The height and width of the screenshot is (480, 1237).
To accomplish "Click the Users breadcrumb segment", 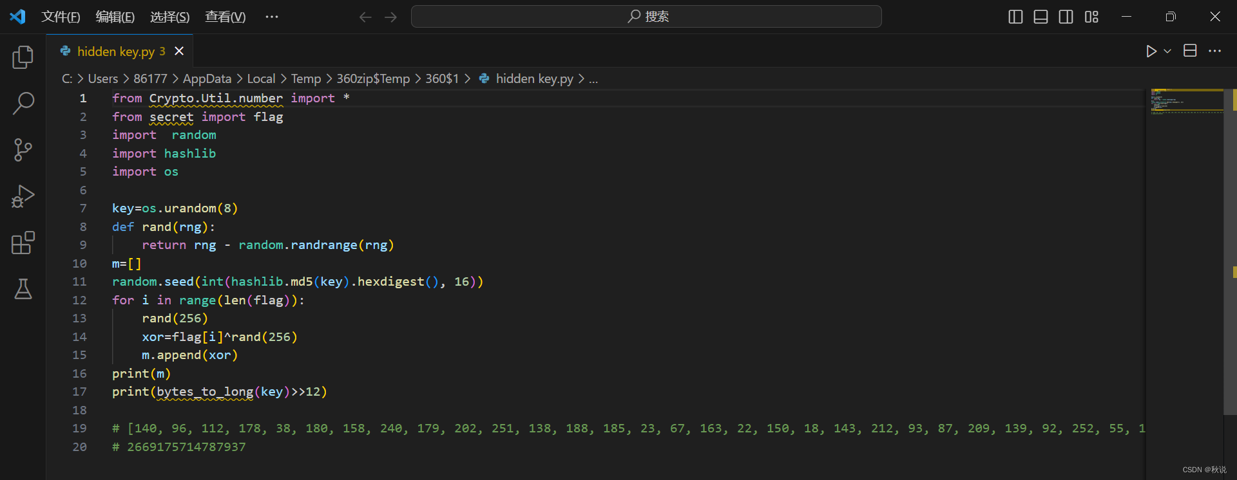I will (103, 78).
